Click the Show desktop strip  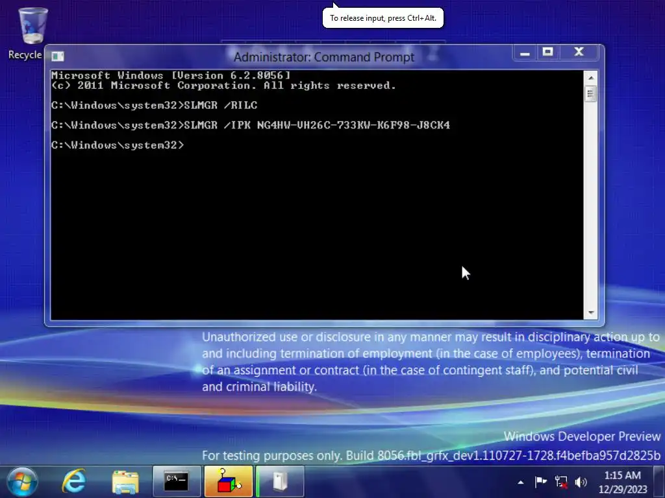(x=659, y=482)
